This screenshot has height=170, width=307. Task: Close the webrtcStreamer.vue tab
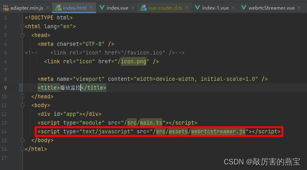[299, 8]
